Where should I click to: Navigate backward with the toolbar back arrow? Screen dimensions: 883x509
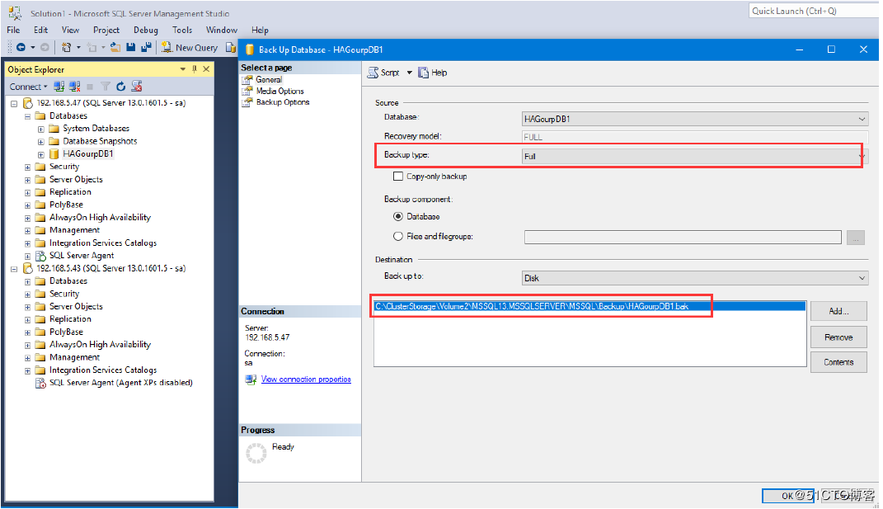[x=21, y=47]
